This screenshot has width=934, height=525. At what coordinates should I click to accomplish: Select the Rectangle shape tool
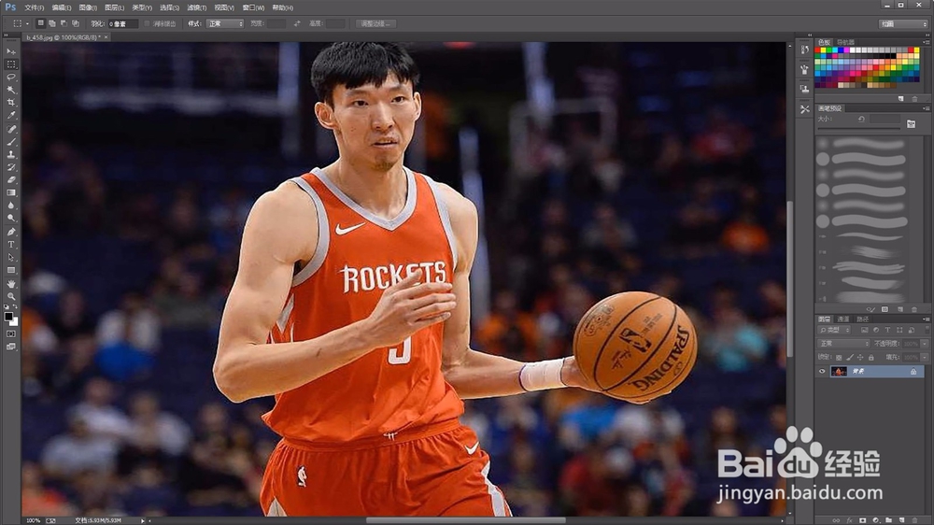10,271
